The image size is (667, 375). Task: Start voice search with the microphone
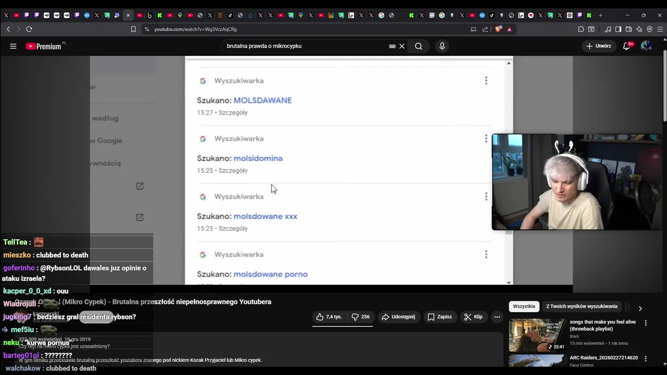[x=442, y=46]
